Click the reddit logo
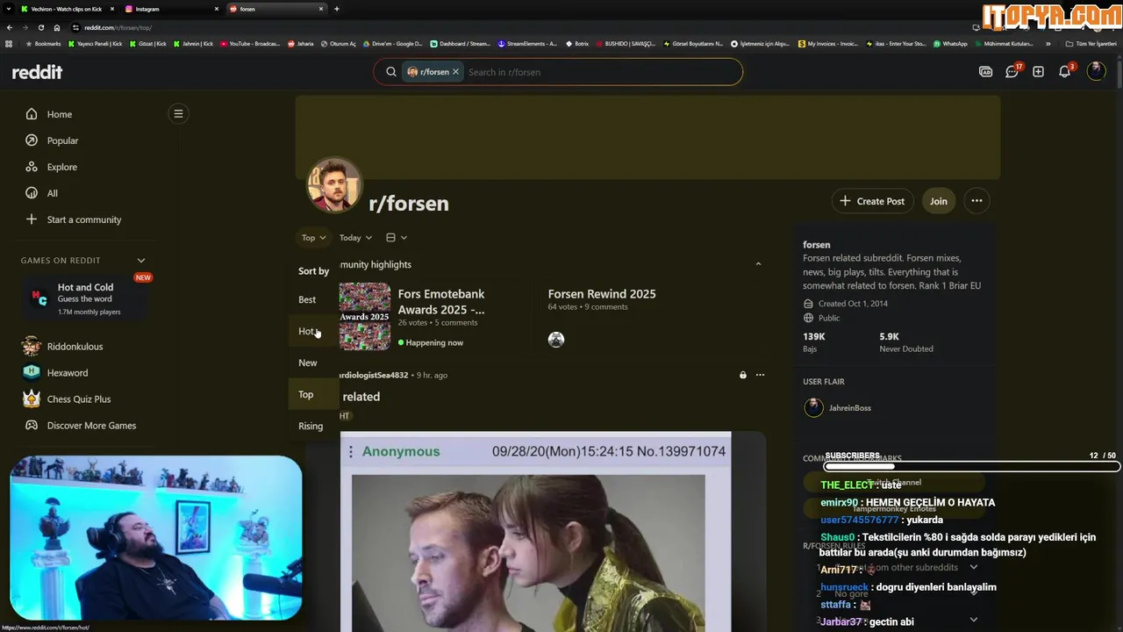Viewport: 1123px width, 632px height. [37, 72]
